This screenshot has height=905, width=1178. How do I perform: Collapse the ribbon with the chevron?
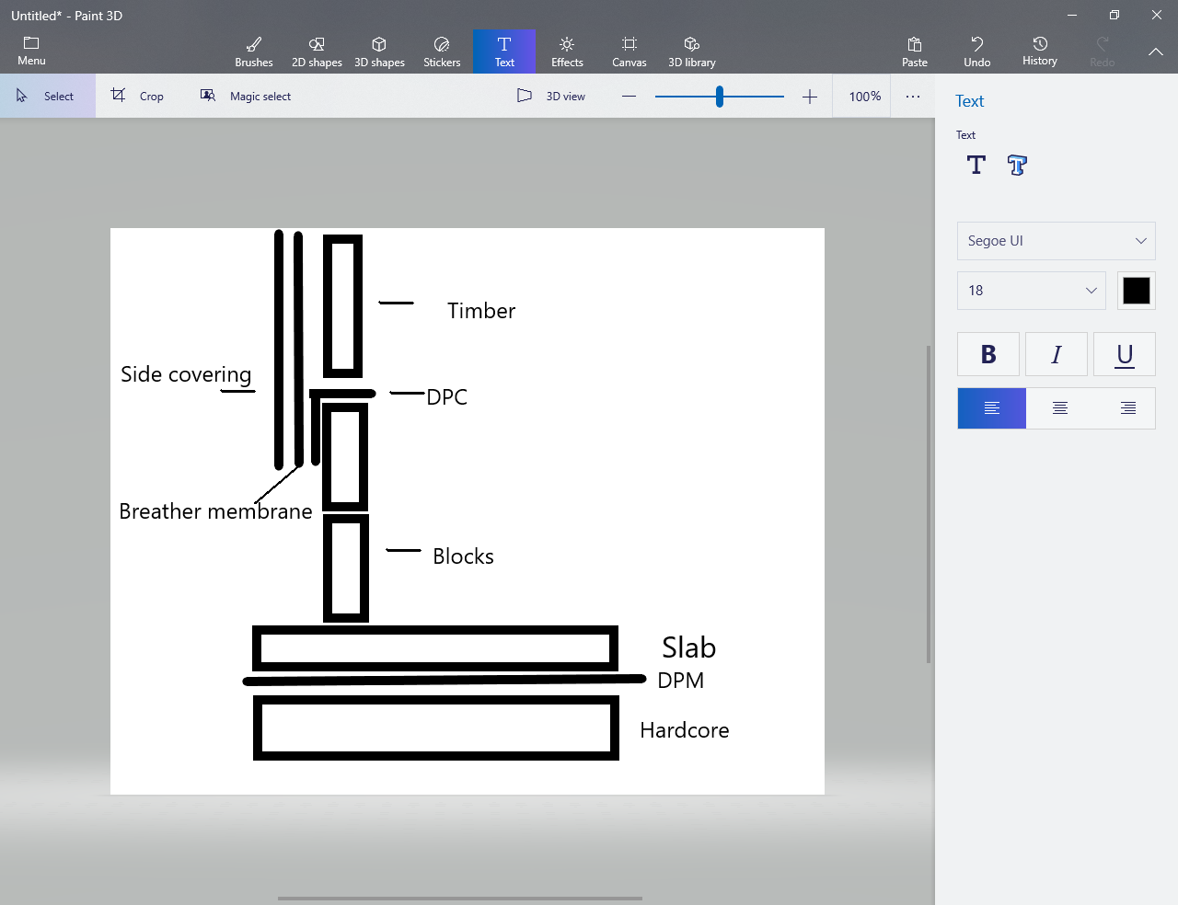(x=1156, y=52)
